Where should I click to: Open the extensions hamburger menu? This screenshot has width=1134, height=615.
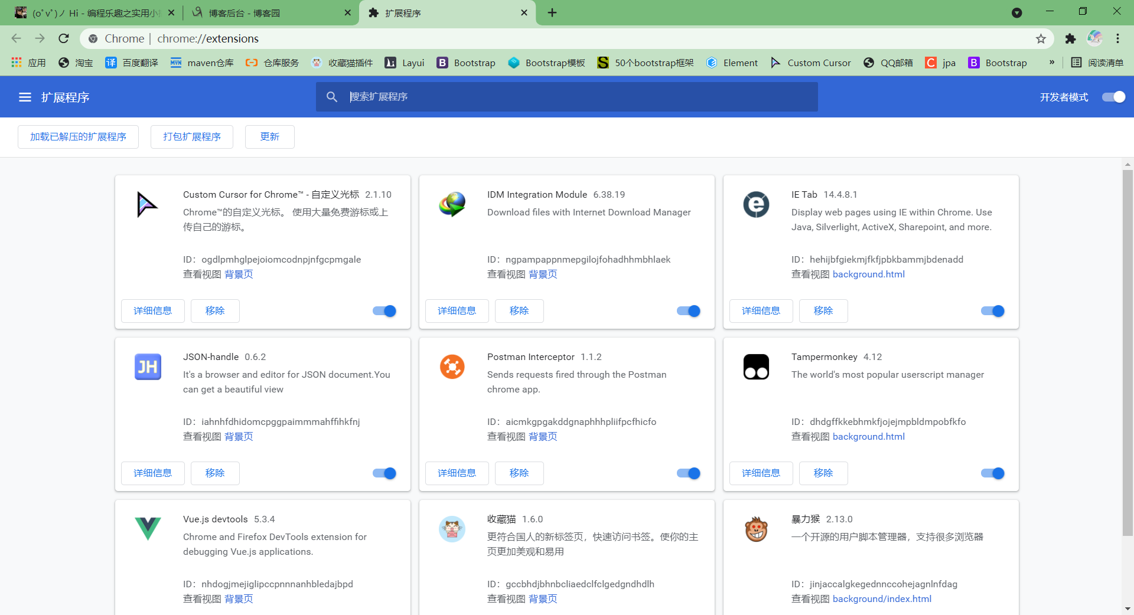(25, 97)
